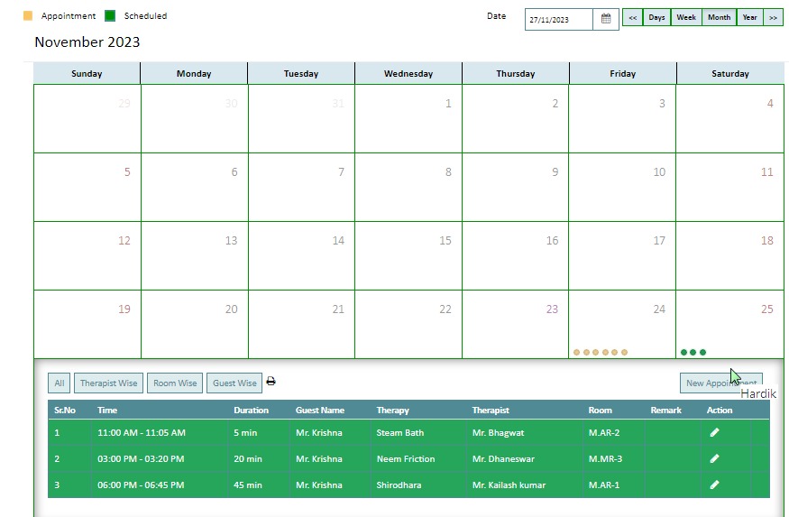Screen dimensions: 789x517
Task: Click green scheduled dots on Saturday 25
Action: click(693, 353)
